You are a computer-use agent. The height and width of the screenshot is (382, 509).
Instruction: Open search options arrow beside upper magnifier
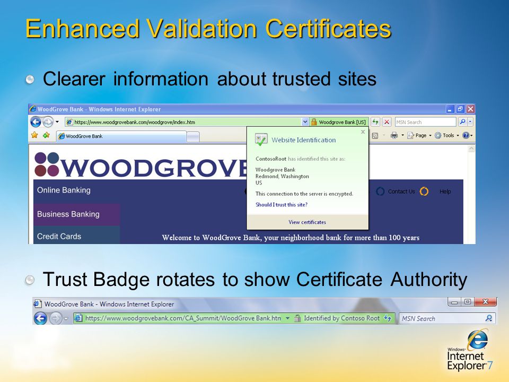(x=470, y=122)
